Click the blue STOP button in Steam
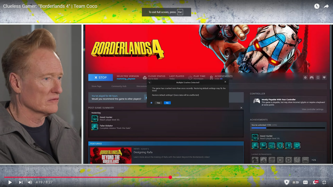This screenshot has height=187, width=333. pos(100,77)
